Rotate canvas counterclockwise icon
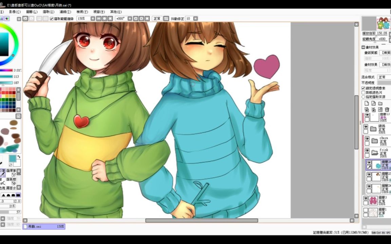The image size is (391, 244). pyautogui.click(x=136, y=19)
